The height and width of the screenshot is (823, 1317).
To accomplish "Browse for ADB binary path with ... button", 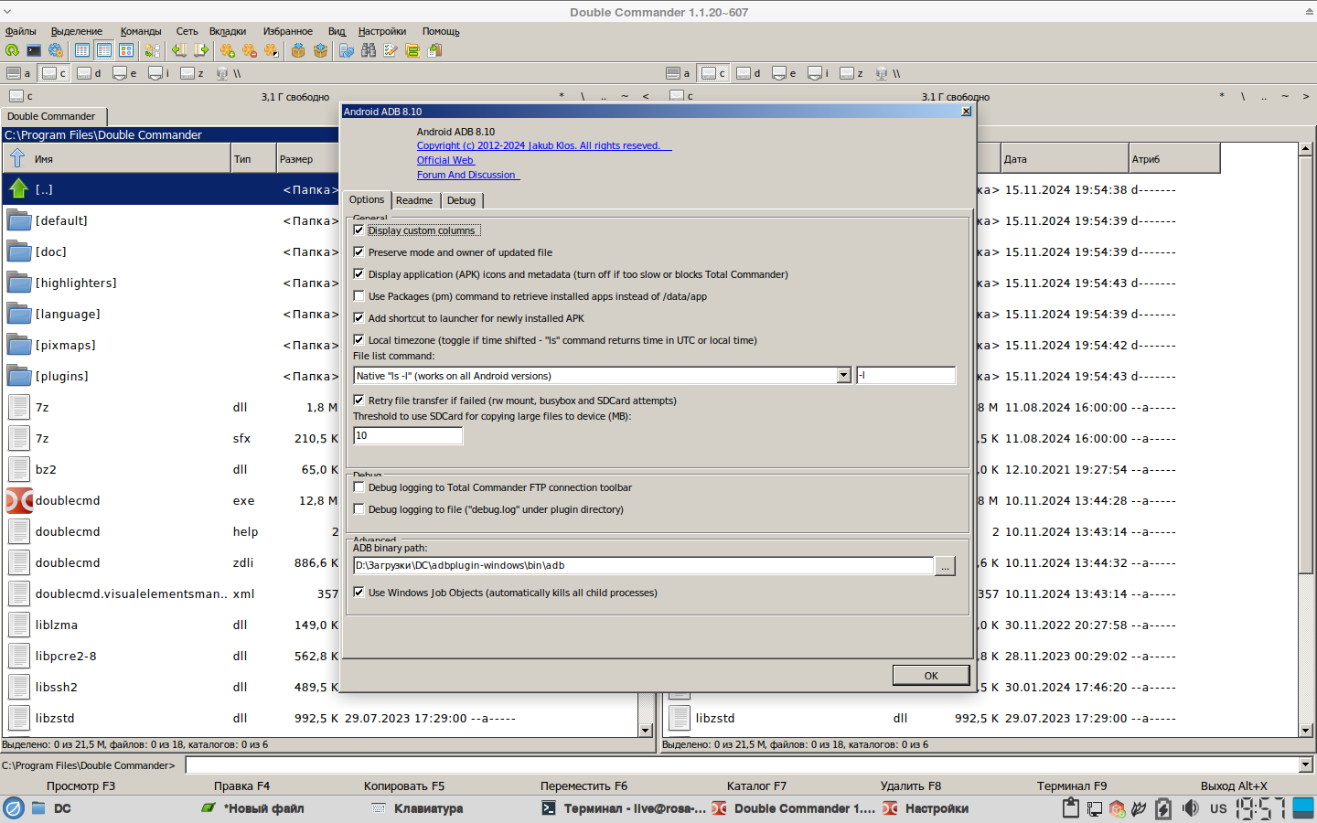I will click(945, 566).
